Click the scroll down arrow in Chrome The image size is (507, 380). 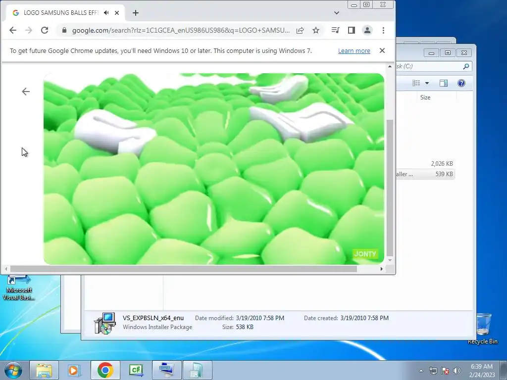click(x=390, y=260)
